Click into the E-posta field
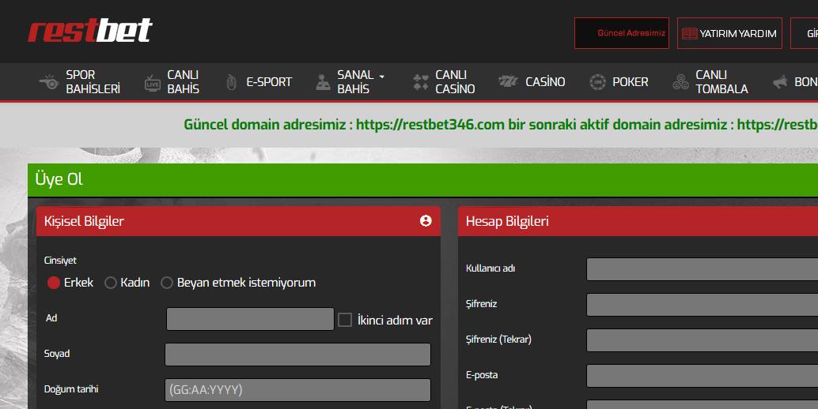818x409 pixels. (702, 376)
